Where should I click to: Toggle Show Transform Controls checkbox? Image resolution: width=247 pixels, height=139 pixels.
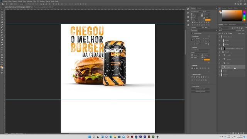click(x=27, y=4)
